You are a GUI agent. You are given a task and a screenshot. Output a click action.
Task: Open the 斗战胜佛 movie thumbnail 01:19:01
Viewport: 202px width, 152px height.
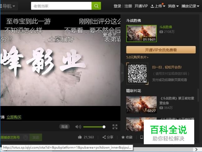pyautogui.click(x=141, y=34)
